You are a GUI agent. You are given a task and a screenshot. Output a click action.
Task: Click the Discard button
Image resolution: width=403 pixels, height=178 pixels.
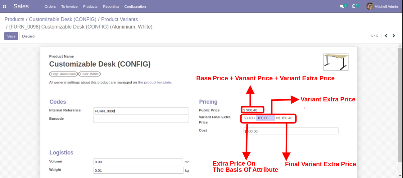(x=28, y=36)
